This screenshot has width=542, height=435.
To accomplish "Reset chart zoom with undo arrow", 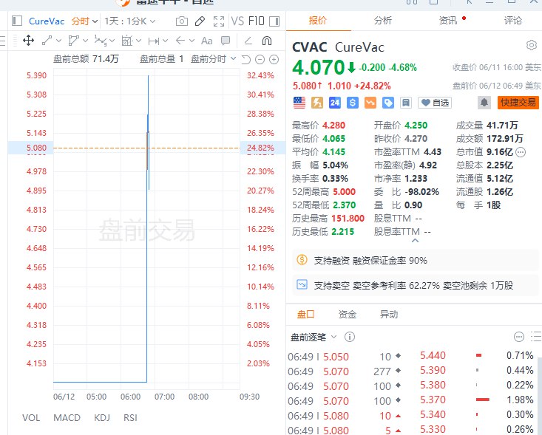I will click(245, 59).
